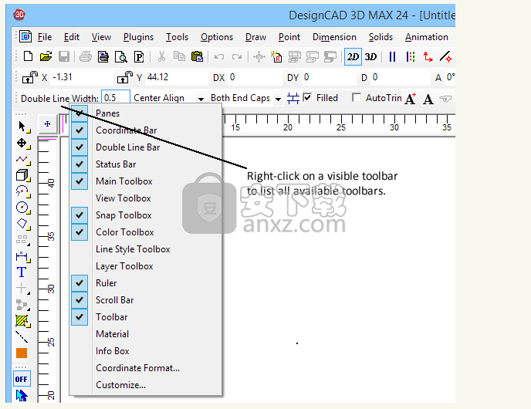The height and width of the screenshot is (409, 531).
Task: Select the arrow selection tool
Action: [22, 126]
